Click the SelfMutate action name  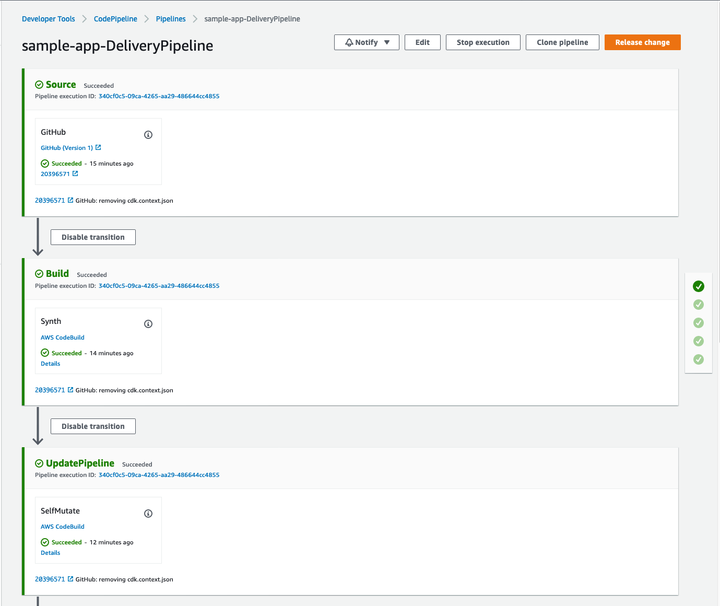61,511
